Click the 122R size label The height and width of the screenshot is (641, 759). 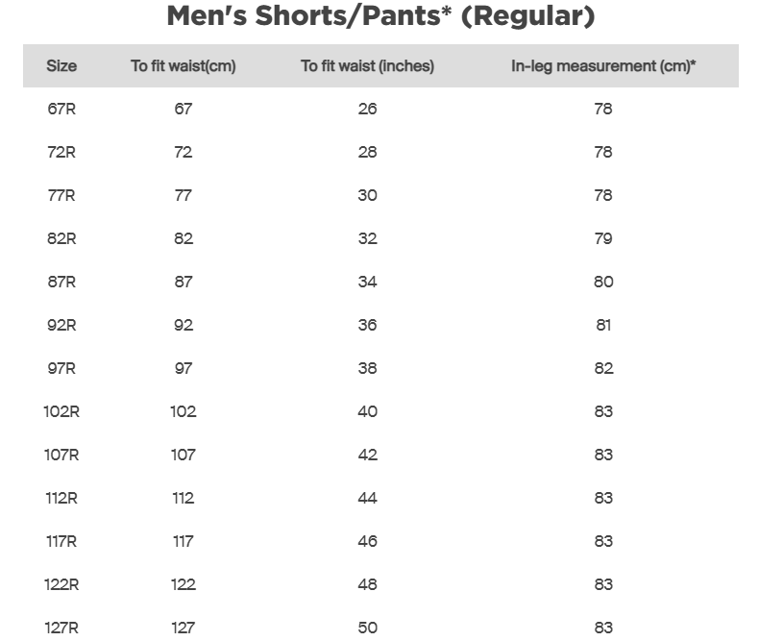[61, 584]
